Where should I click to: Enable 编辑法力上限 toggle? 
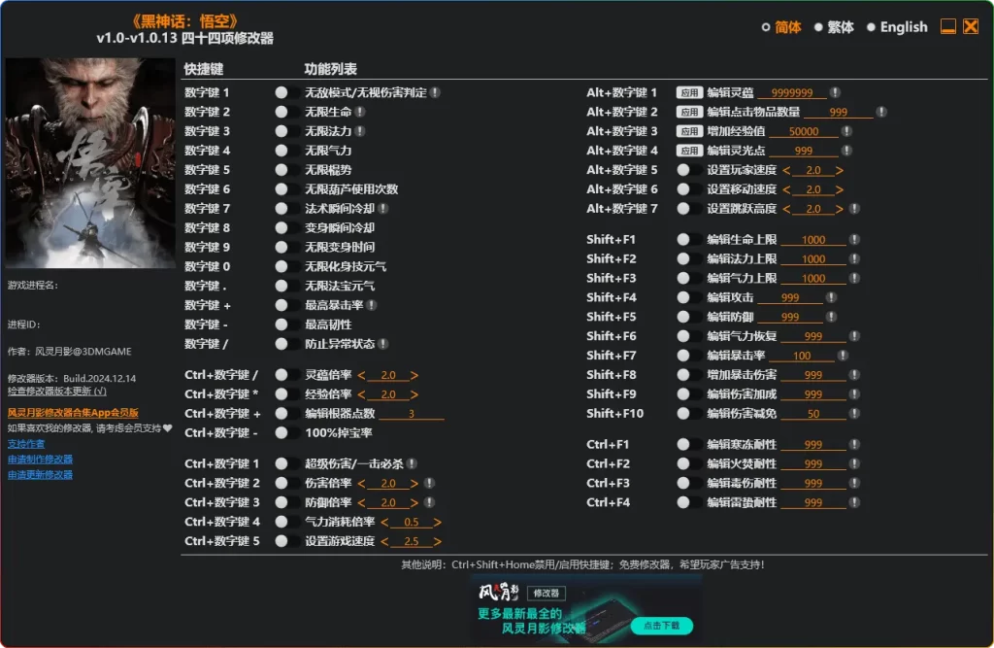[688, 259]
